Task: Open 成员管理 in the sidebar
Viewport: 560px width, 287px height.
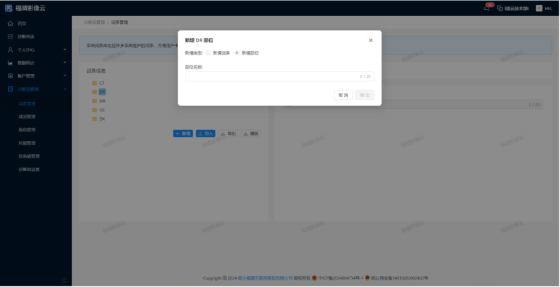Action: [27, 117]
